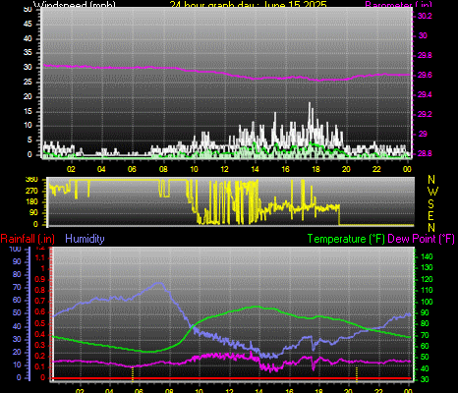This screenshot has width=458, height=393.
Task: Click 35 on the windspeed axis
Action: click(28, 52)
